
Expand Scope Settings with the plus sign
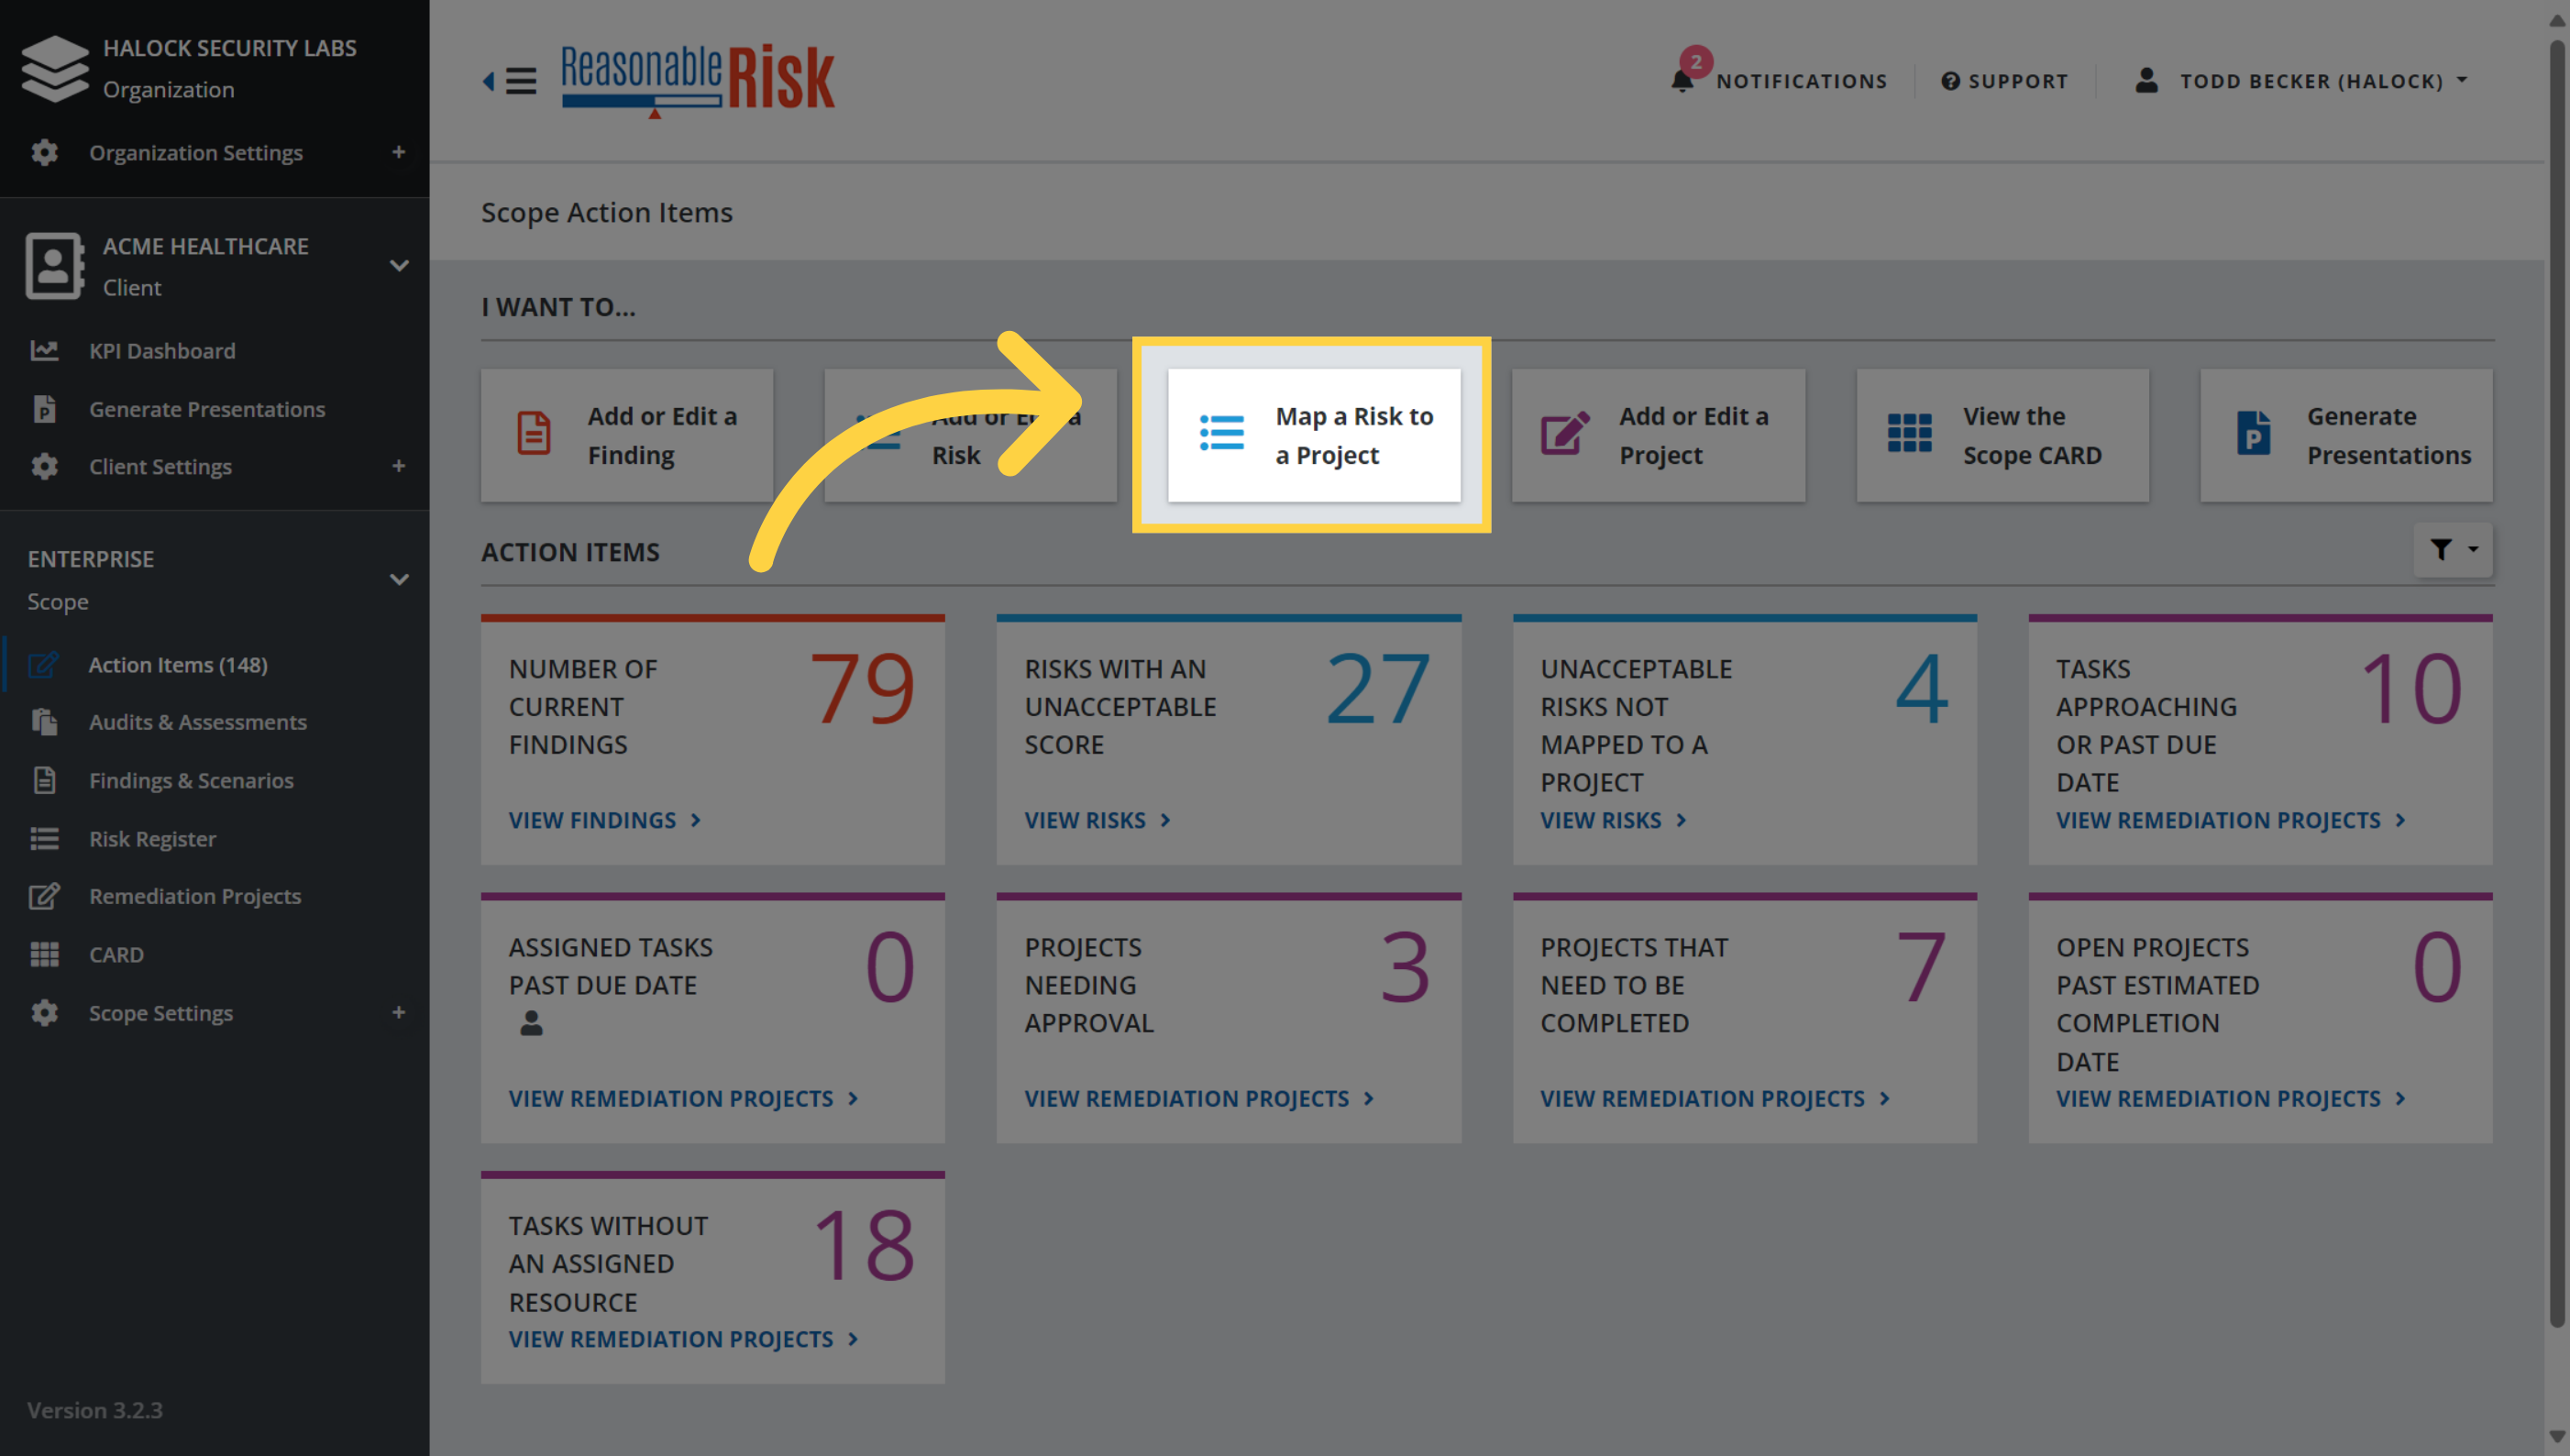398,1013
